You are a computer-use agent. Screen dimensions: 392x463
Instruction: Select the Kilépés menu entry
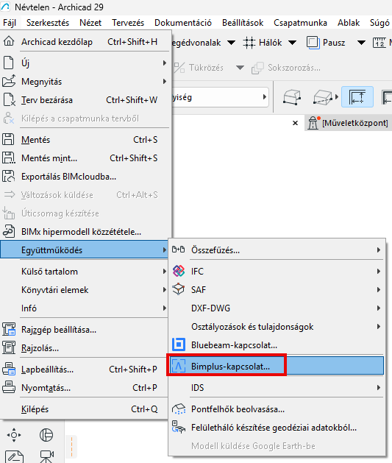[85, 409]
